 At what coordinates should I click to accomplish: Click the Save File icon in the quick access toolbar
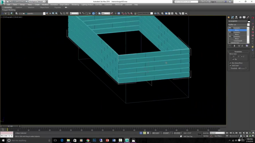point(14,2)
